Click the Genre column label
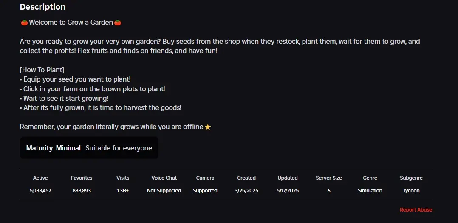Screen dimensions: 458x223 click(x=370, y=178)
